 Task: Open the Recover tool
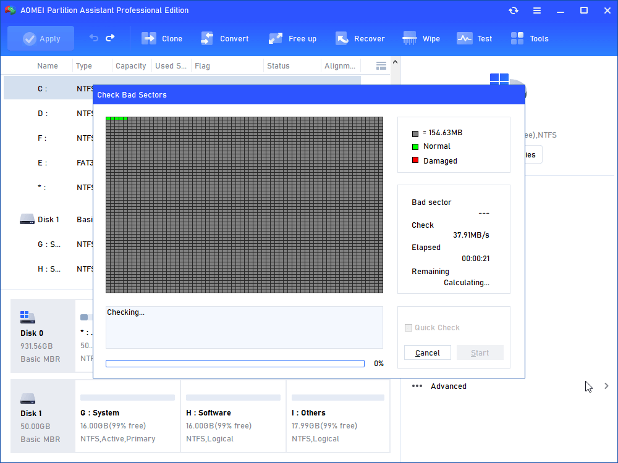coord(360,38)
